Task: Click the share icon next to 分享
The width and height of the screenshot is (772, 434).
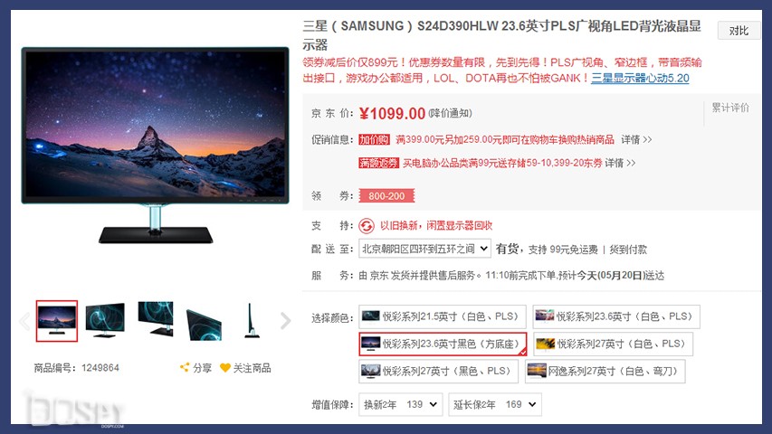Action: coord(185,368)
